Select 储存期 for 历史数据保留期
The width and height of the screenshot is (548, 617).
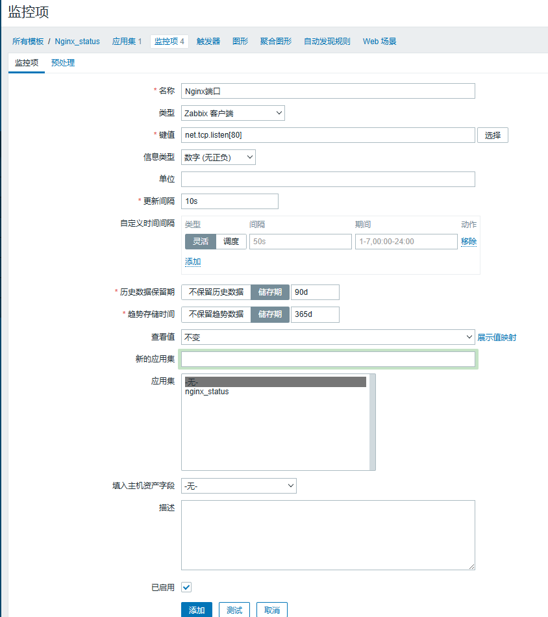pos(270,292)
